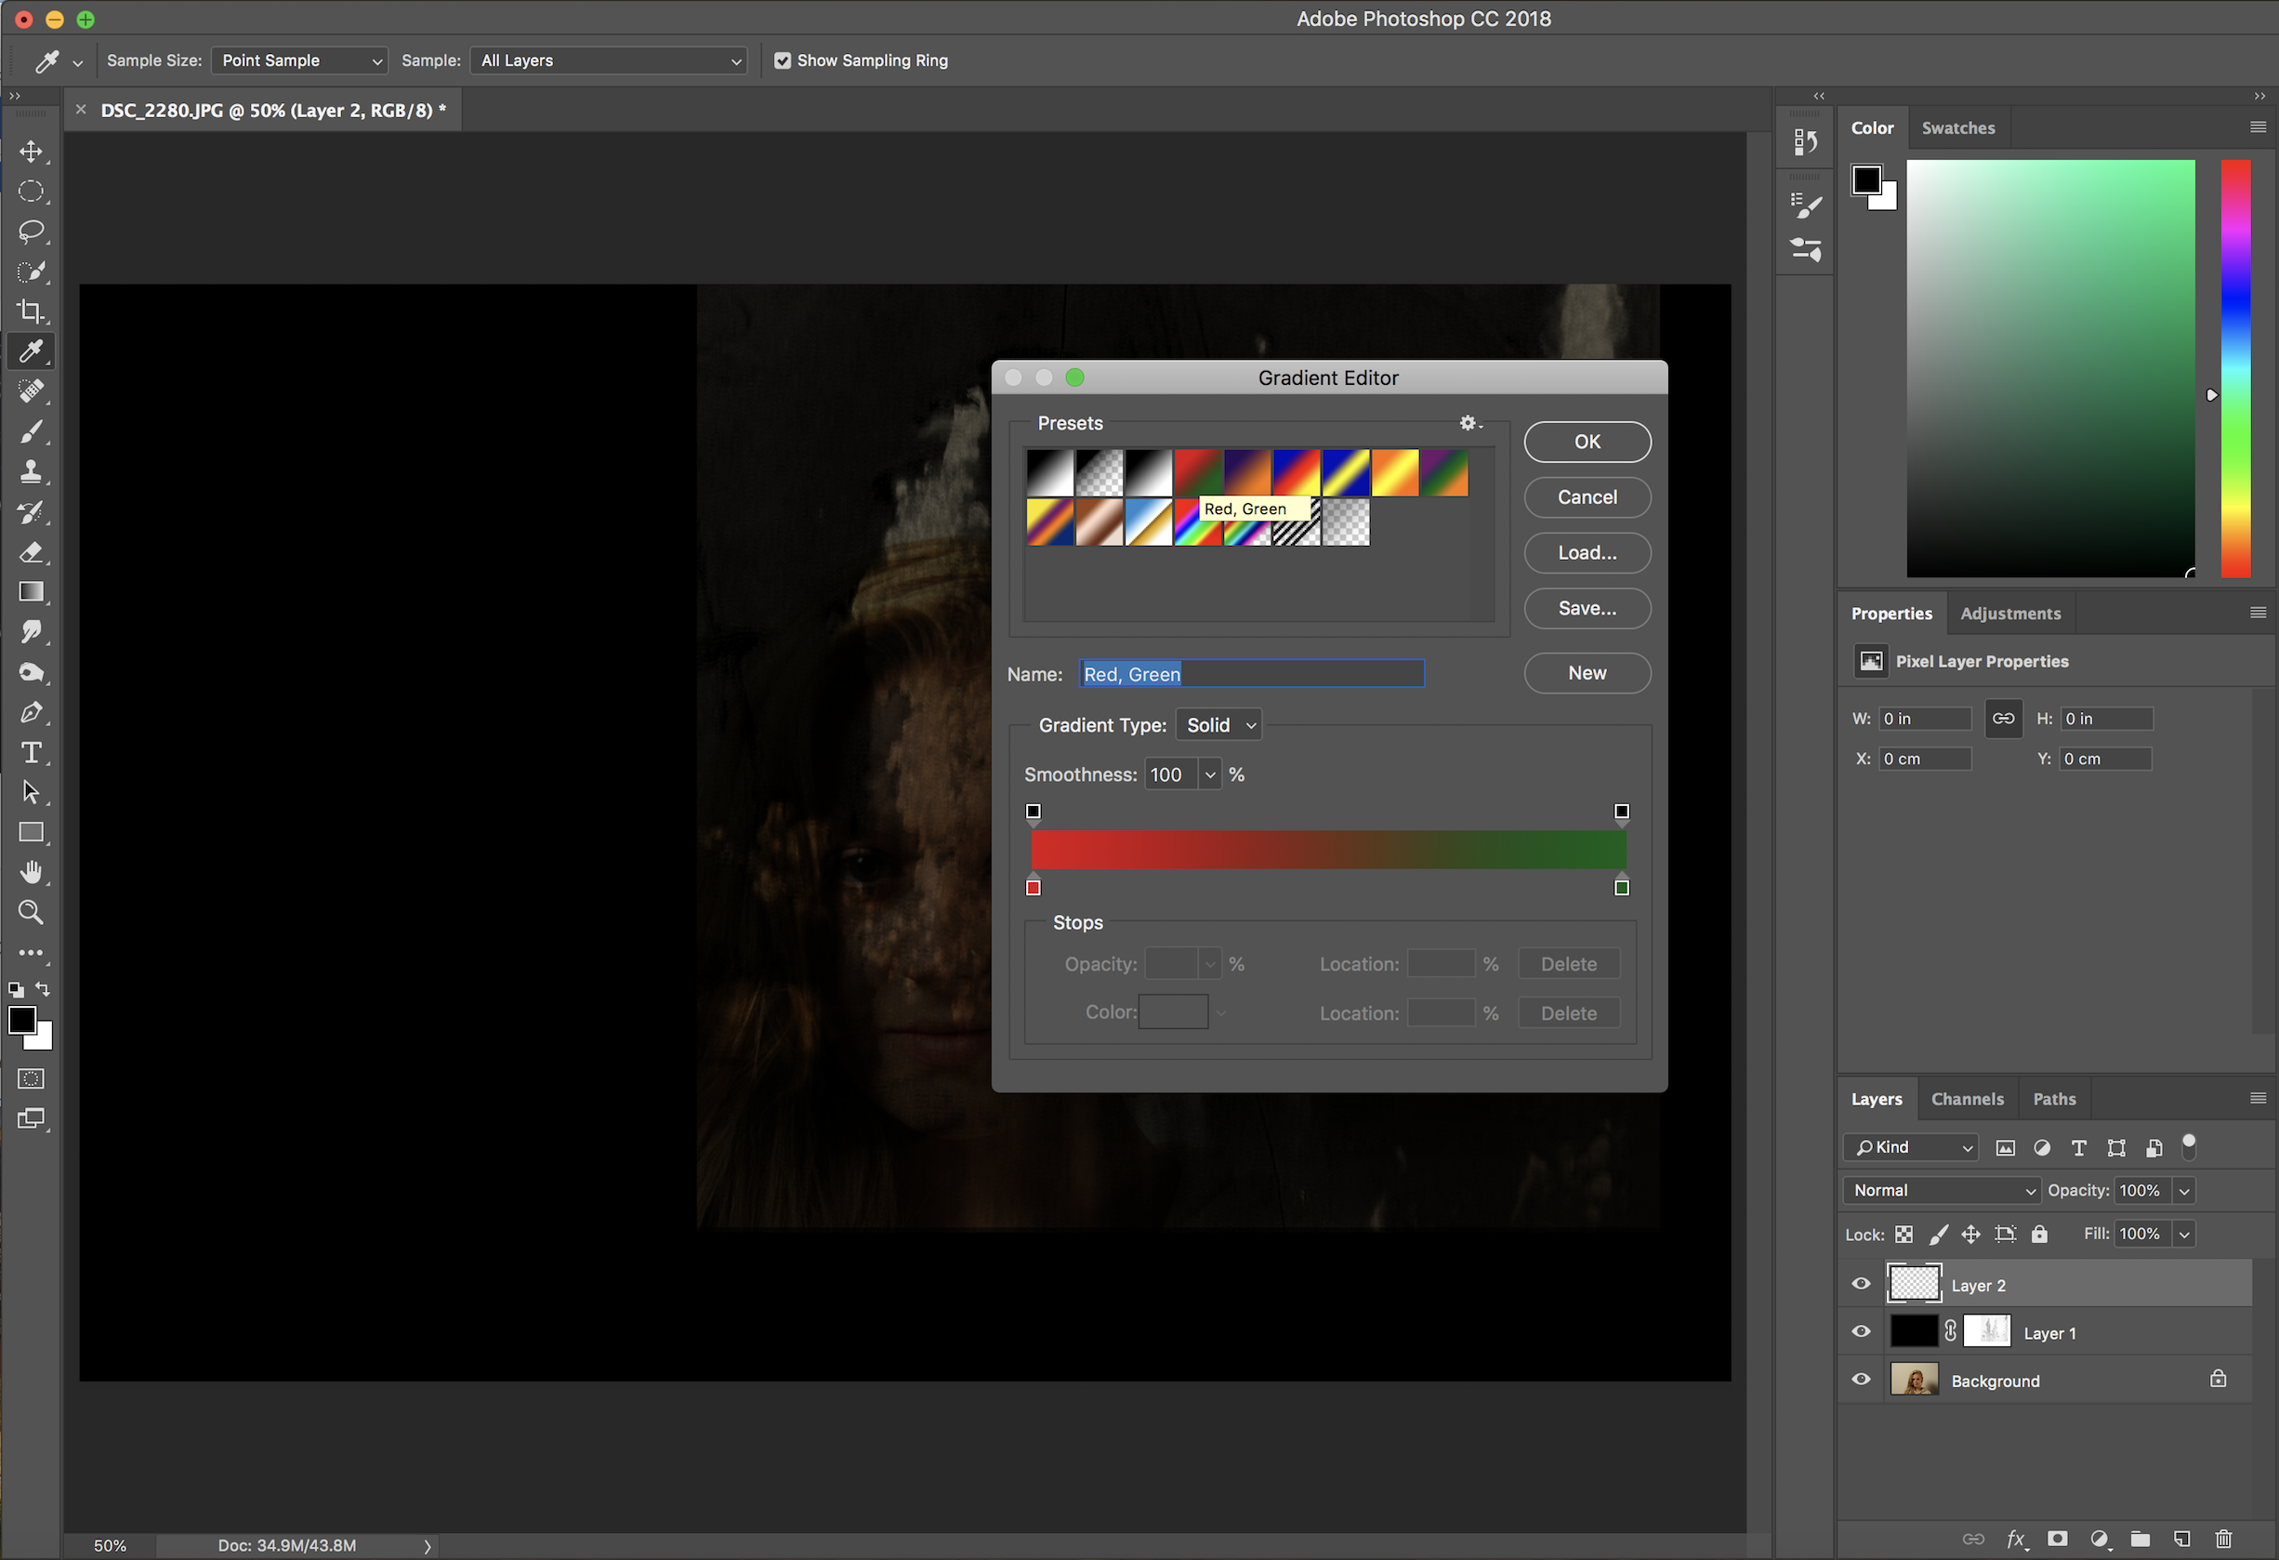Screen dimensions: 2279x1560
Task: Click OK in the Gradient Editor
Action: 1586,442
